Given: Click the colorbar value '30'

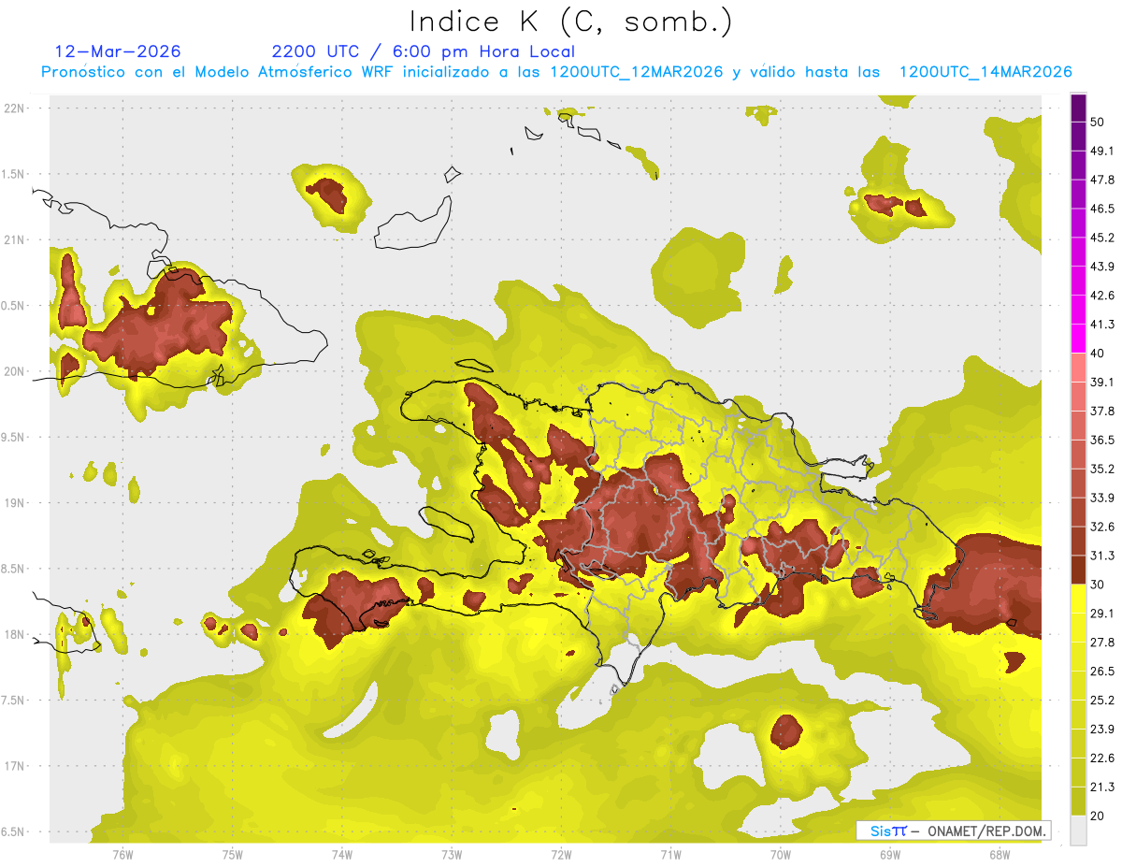Looking at the screenshot, I should (x=1098, y=585).
